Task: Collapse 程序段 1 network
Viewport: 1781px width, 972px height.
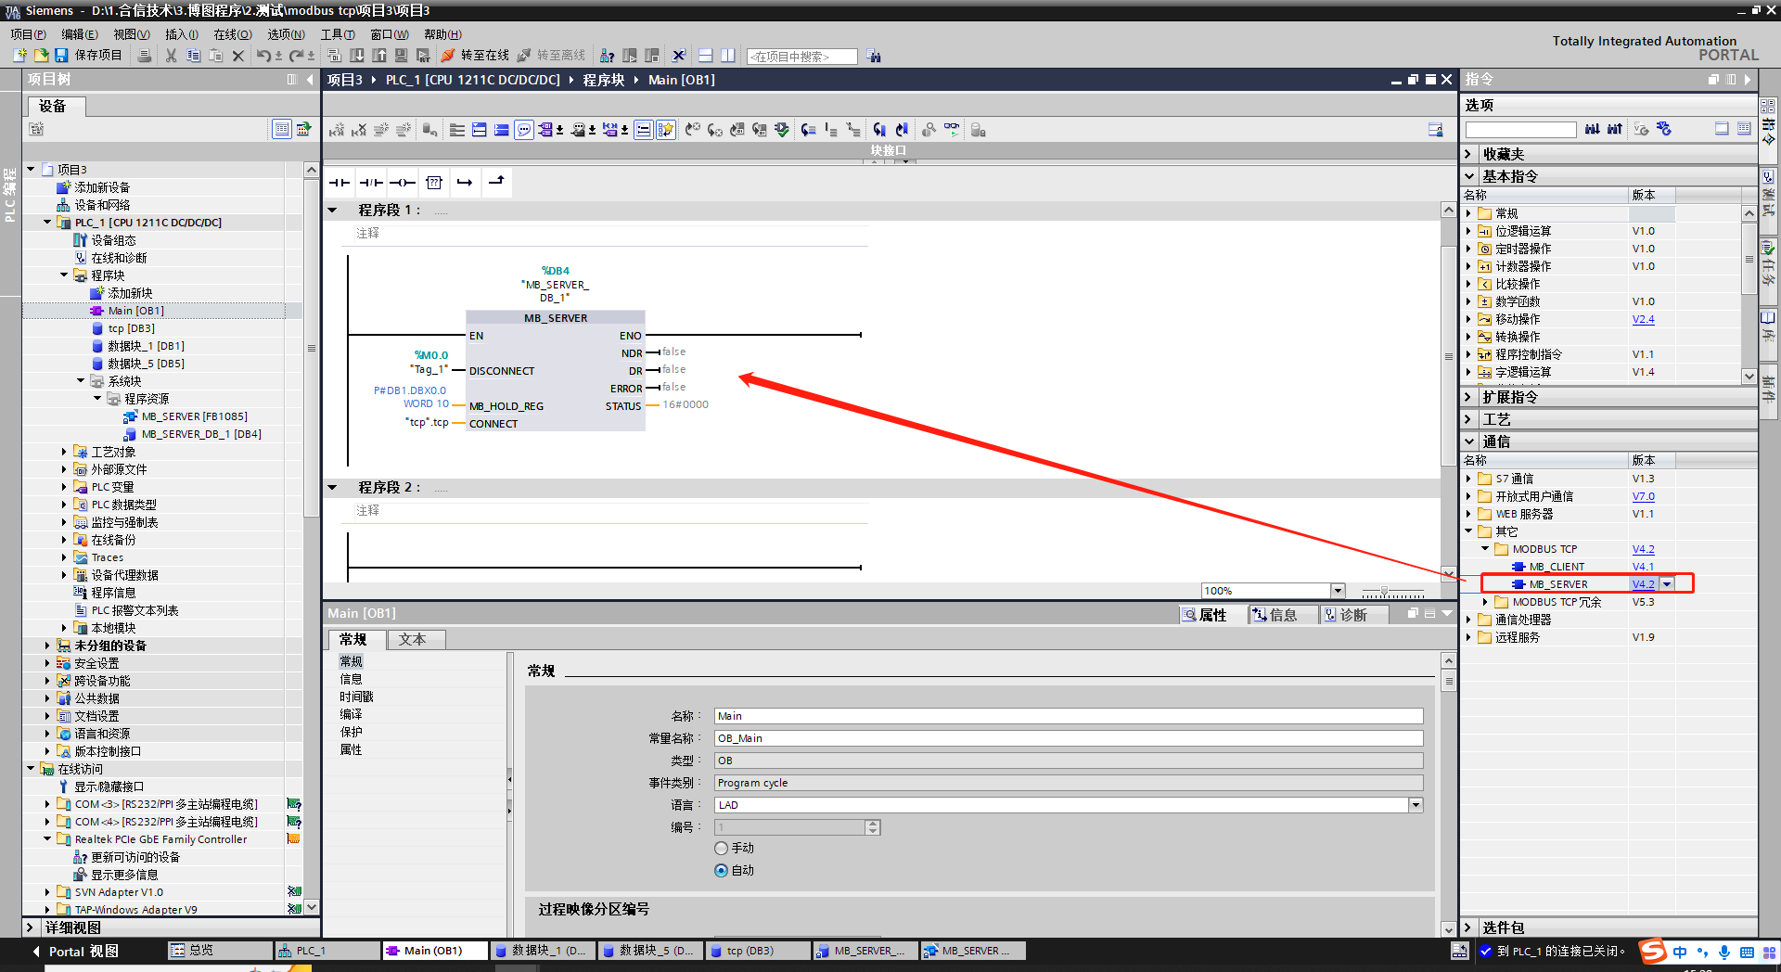Action: [x=333, y=211]
